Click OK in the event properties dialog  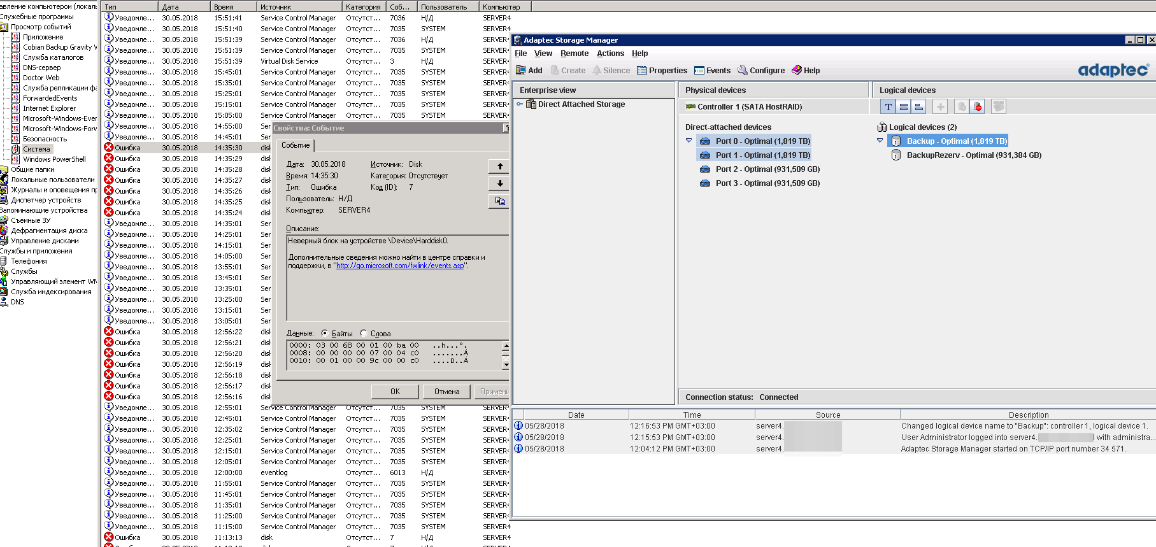point(395,392)
